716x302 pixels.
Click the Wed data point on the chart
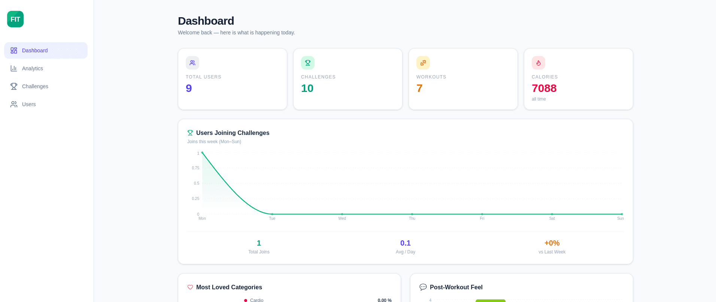pos(342,214)
